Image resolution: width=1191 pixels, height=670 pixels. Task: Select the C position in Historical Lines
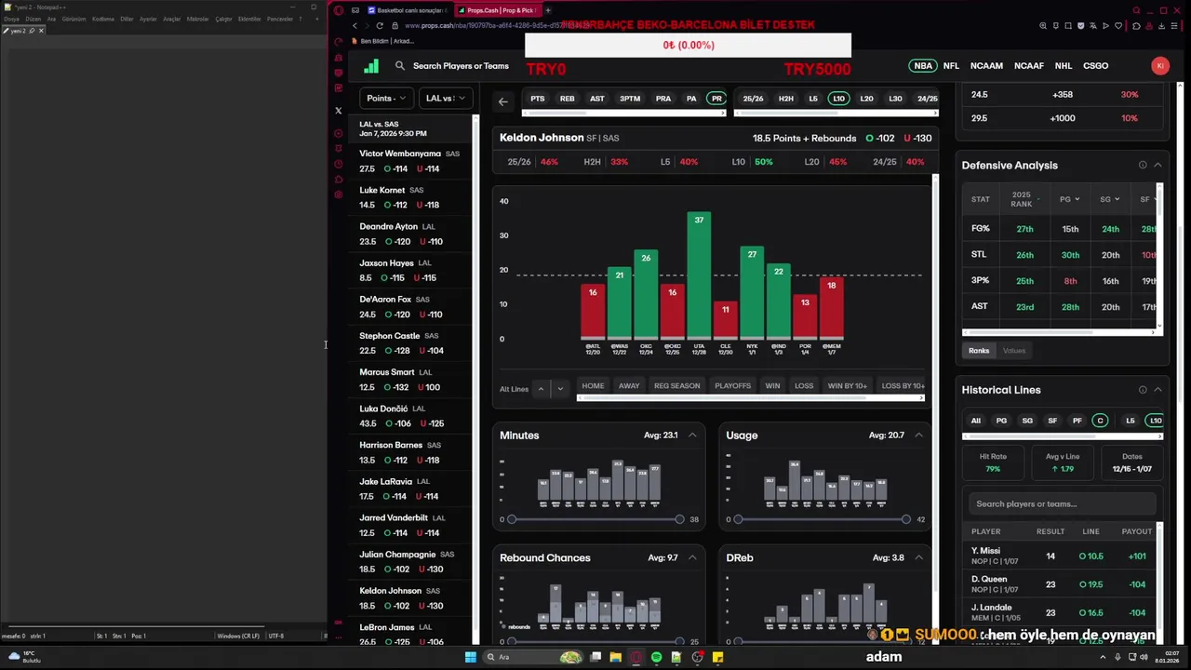click(x=1100, y=421)
